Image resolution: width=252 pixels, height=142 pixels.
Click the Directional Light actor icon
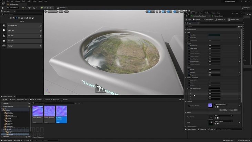click(4, 26)
